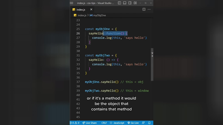Start Live Share from status bar
This screenshot has height=125, width=223.
(90, 123)
